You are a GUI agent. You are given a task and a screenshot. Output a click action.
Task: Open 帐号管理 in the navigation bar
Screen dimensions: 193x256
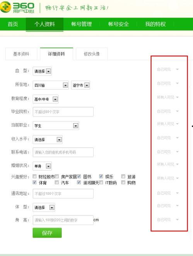pyautogui.click(x=82, y=24)
